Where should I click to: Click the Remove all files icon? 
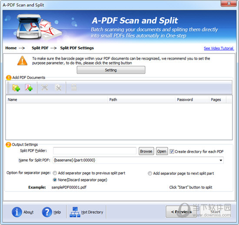click(x=58, y=88)
